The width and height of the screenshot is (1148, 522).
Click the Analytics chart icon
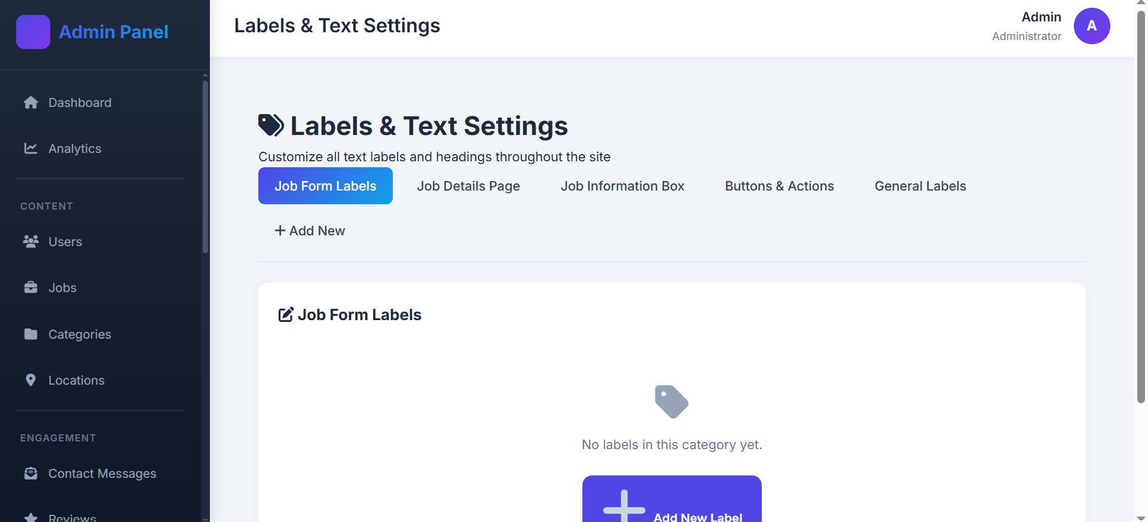coord(31,149)
